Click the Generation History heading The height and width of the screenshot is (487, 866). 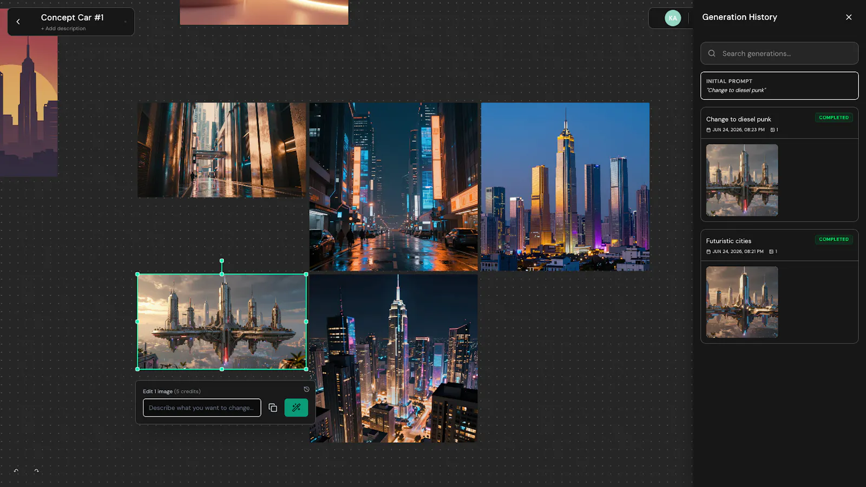[x=739, y=17]
